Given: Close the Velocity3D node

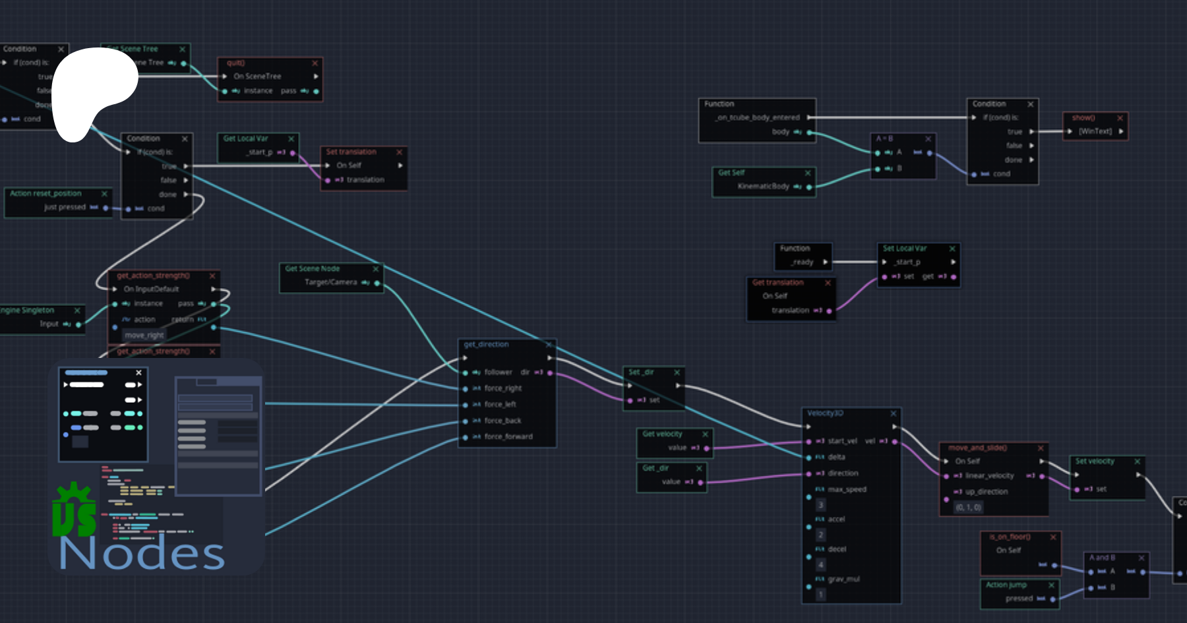Looking at the screenshot, I should pos(893,413).
